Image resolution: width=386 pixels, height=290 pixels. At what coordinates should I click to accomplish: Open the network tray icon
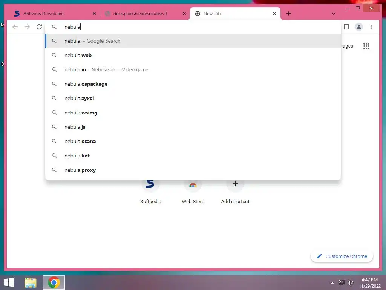(342, 283)
